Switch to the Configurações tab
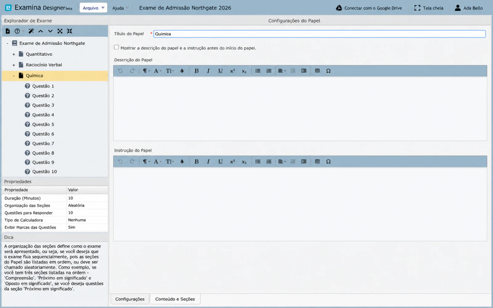This screenshot has height=308, width=493. click(x=130, y=299)
